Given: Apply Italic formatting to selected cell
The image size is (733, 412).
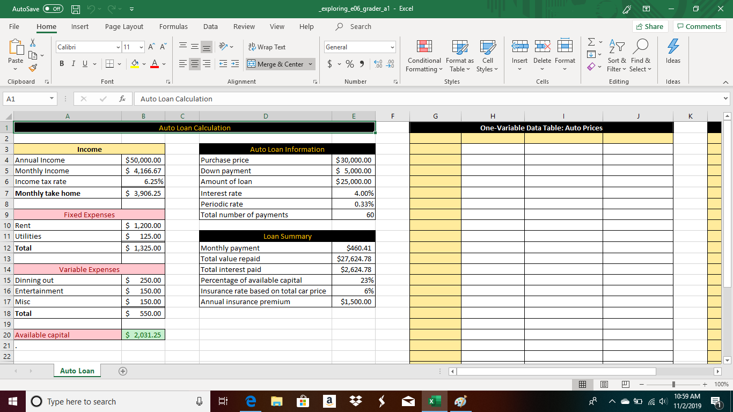Looking at the screenshot, I should tap(73, 63).
